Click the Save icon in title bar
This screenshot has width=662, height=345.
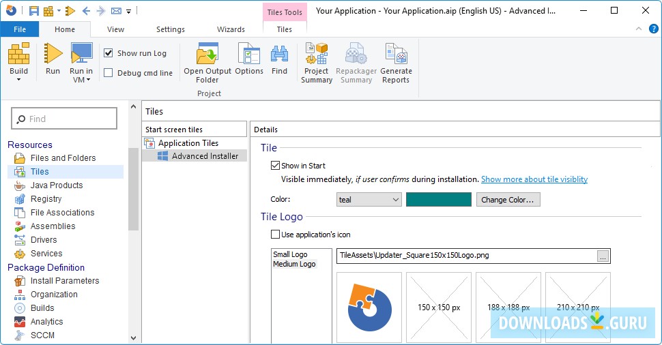tap(33, 11)
